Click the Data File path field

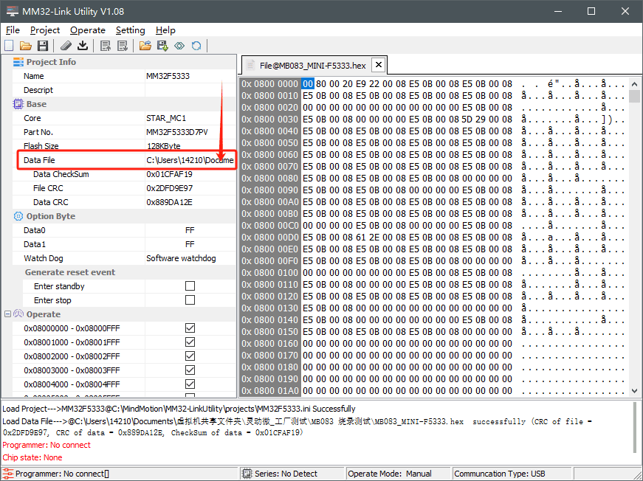pyautogui.click(x=190, y=160)
